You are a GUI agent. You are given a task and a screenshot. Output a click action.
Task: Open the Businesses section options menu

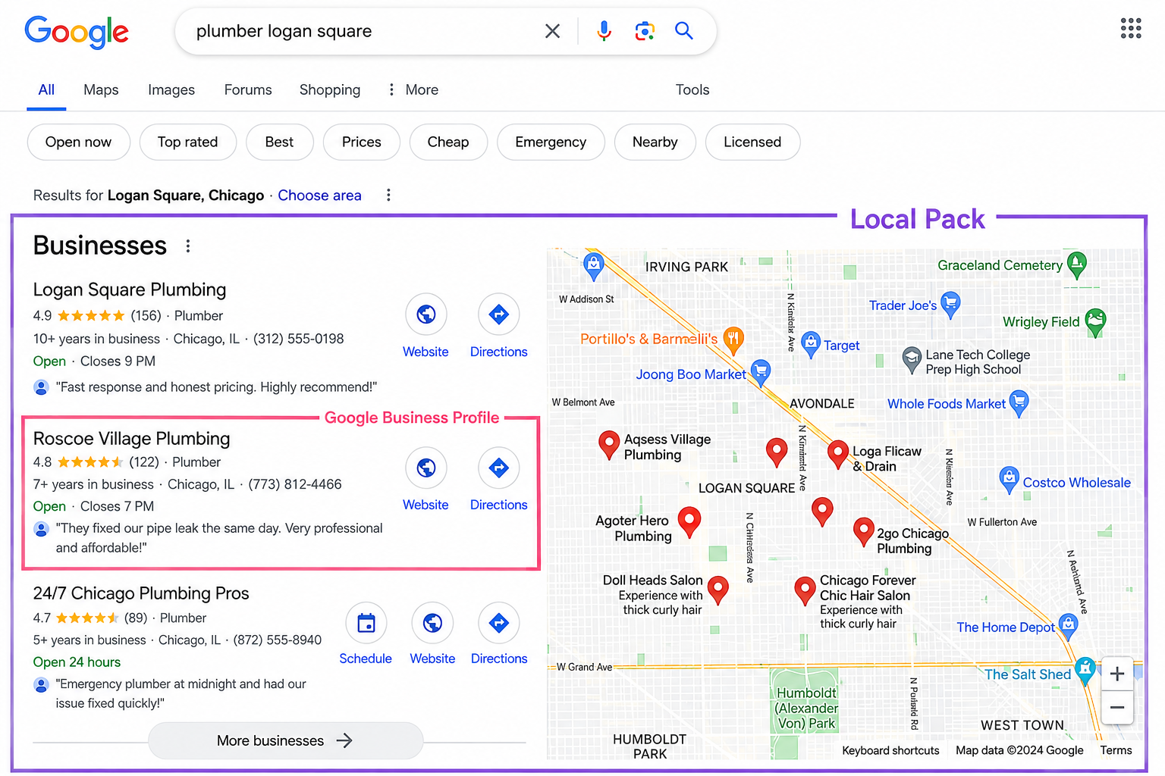pyautogui.click(x=188, y=246)
